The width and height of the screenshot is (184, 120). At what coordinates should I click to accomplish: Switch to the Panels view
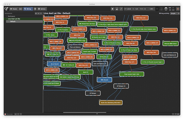point(14,9)
